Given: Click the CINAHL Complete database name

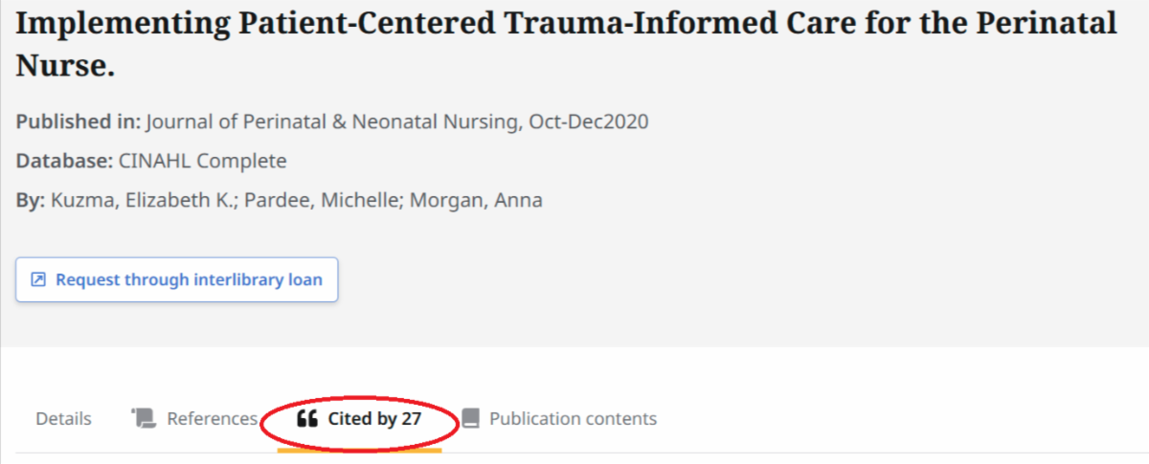Looking at the screenshot, I should coord(202,161).
